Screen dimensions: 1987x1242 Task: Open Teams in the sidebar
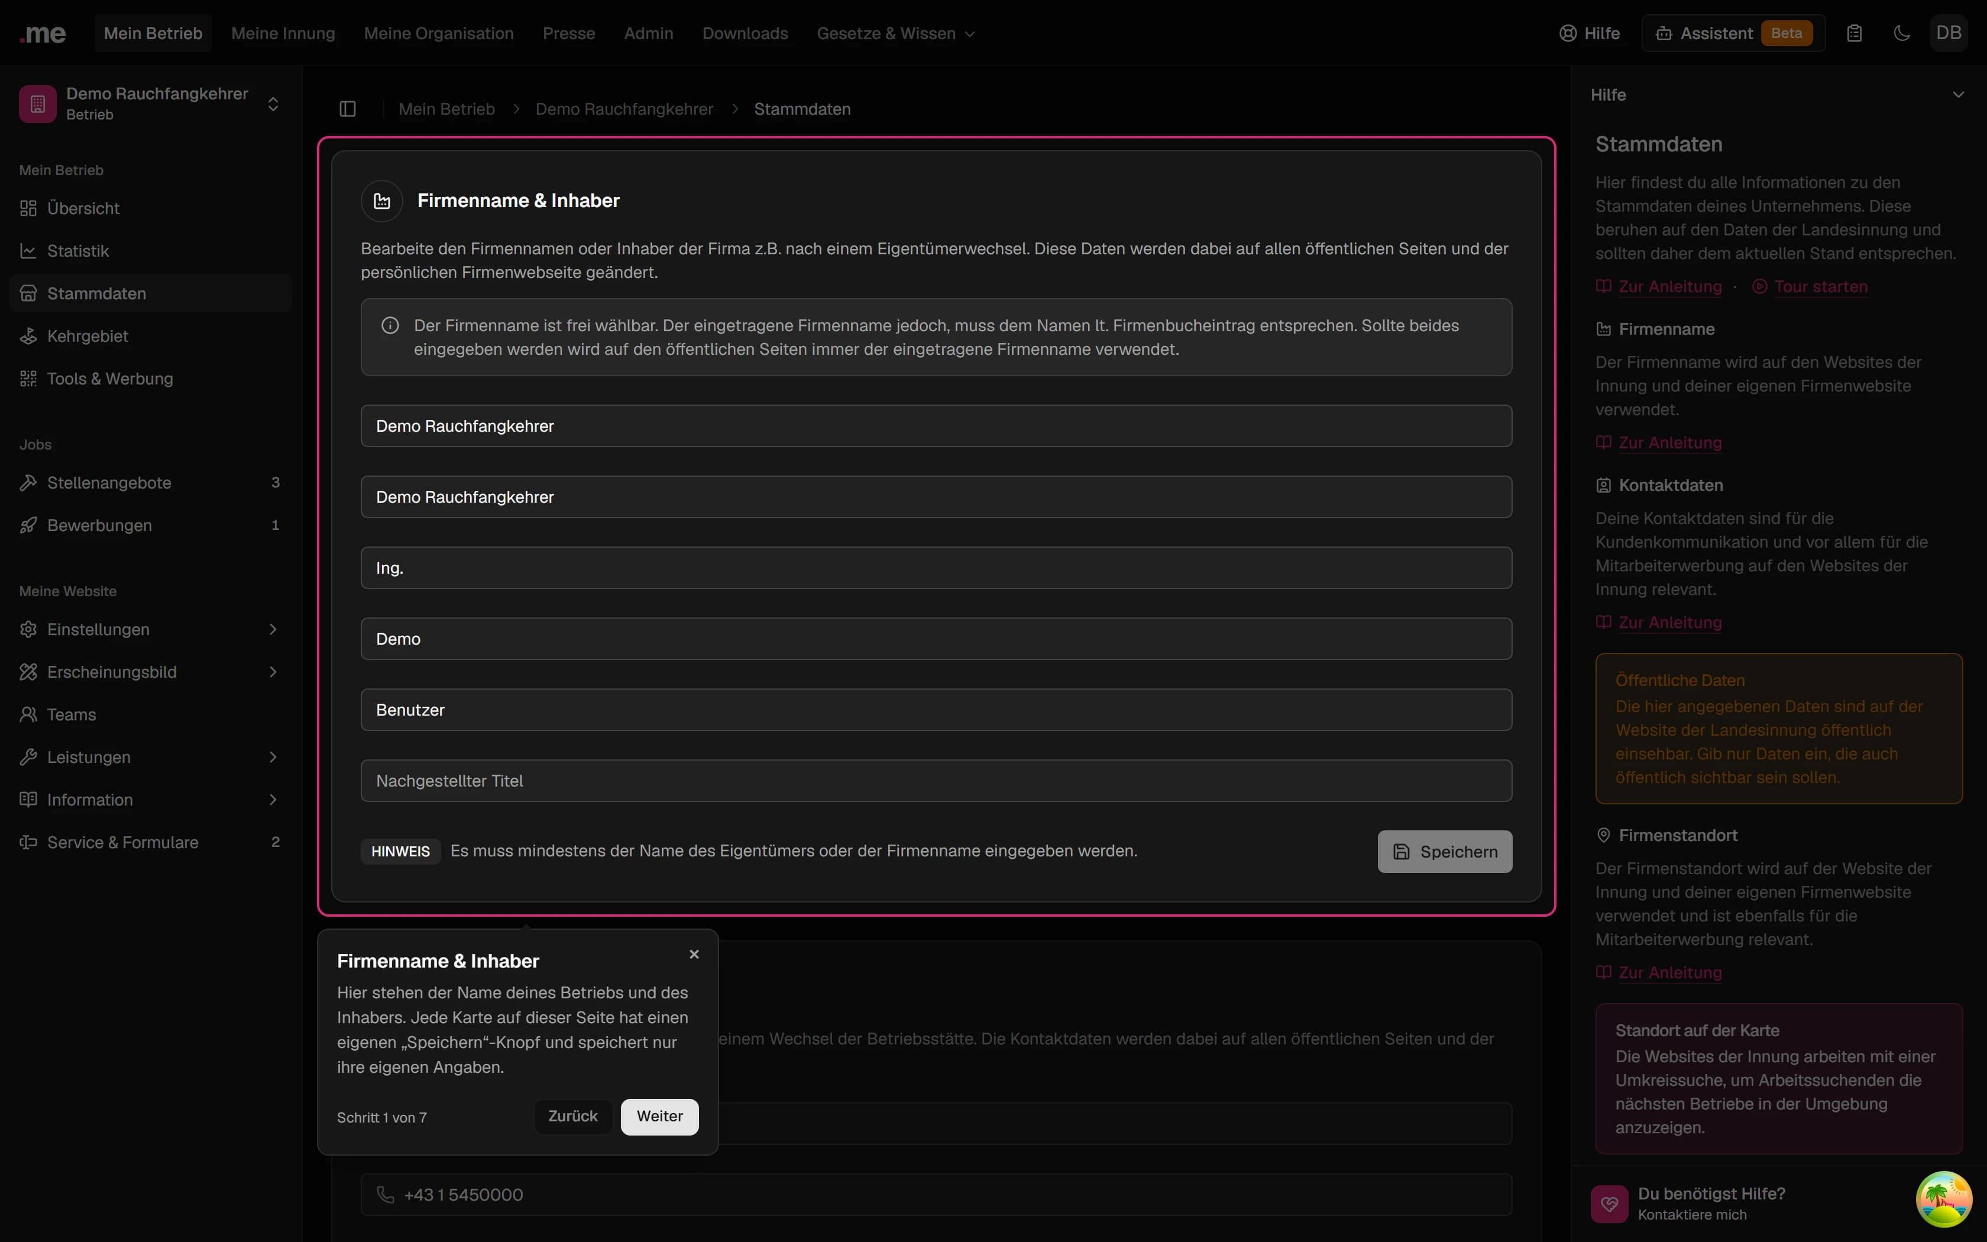(x=151, y=714)
